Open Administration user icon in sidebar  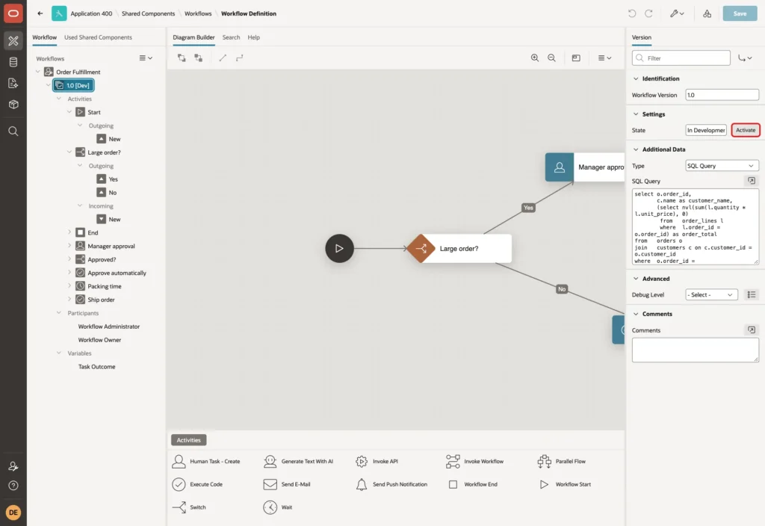(x=13, y=466)
